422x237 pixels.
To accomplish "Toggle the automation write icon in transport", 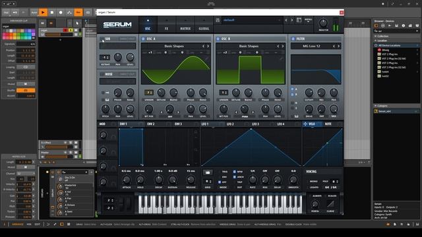I will [x=69, y=13].
